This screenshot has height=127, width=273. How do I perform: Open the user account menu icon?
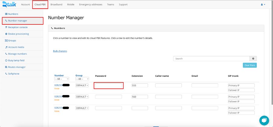pyautogui.click(x=263, y=5)
